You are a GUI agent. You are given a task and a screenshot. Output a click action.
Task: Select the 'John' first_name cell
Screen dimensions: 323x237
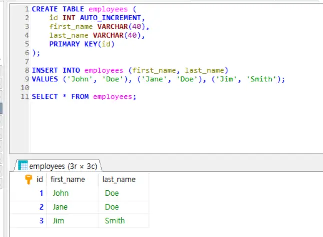(73, 193)
